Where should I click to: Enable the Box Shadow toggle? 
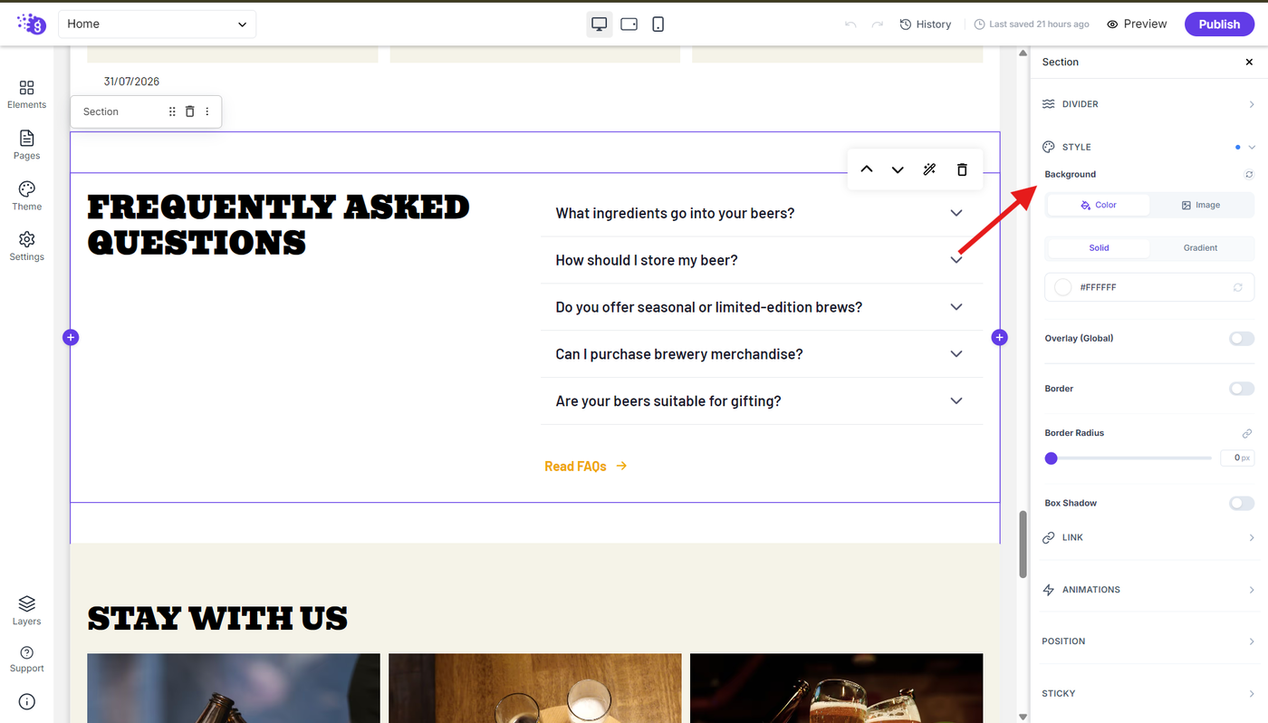tap(1241, 503)
